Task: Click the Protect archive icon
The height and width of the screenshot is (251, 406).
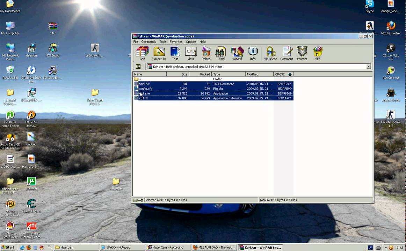Action: pyautogui.click(x=302, y=53)
